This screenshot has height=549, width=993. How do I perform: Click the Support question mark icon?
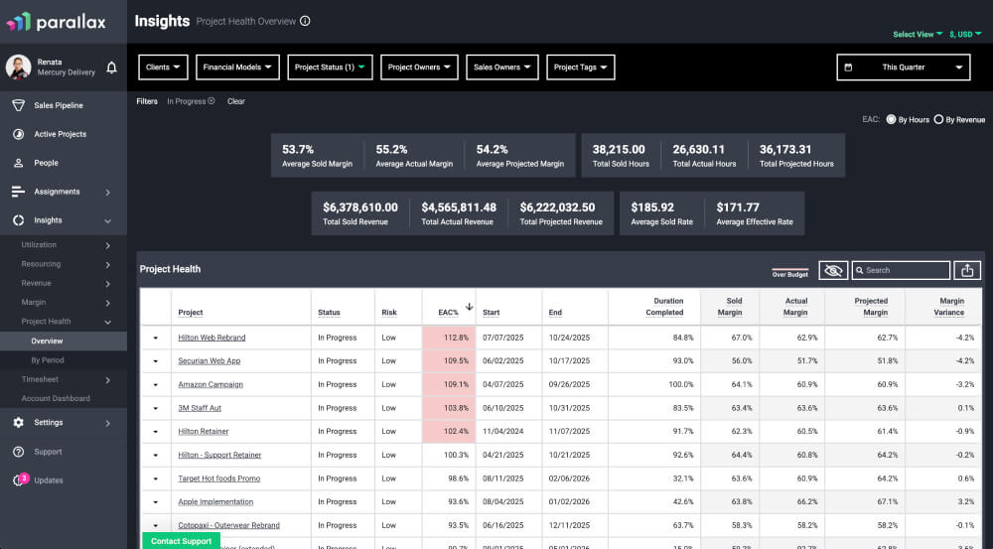[x=18, y=452]
